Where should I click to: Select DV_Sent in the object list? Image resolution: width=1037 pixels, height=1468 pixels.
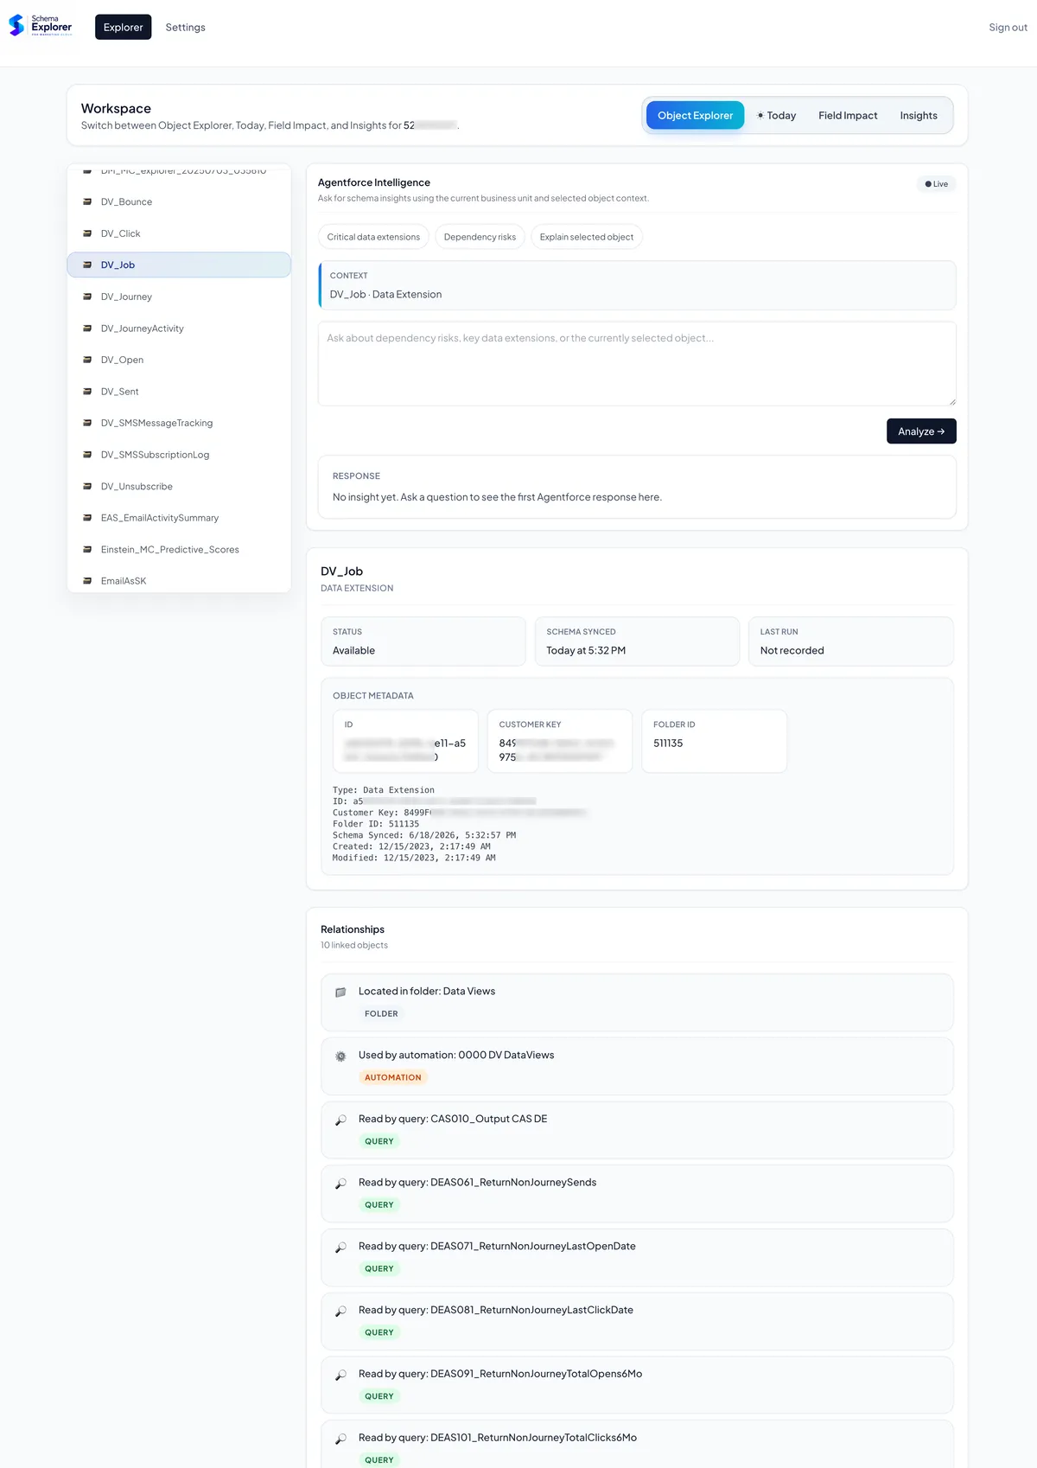[179, 392]
